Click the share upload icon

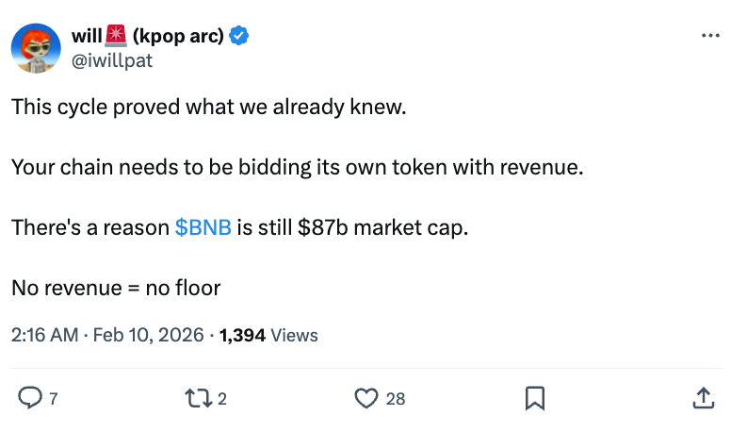coord(703,399)
